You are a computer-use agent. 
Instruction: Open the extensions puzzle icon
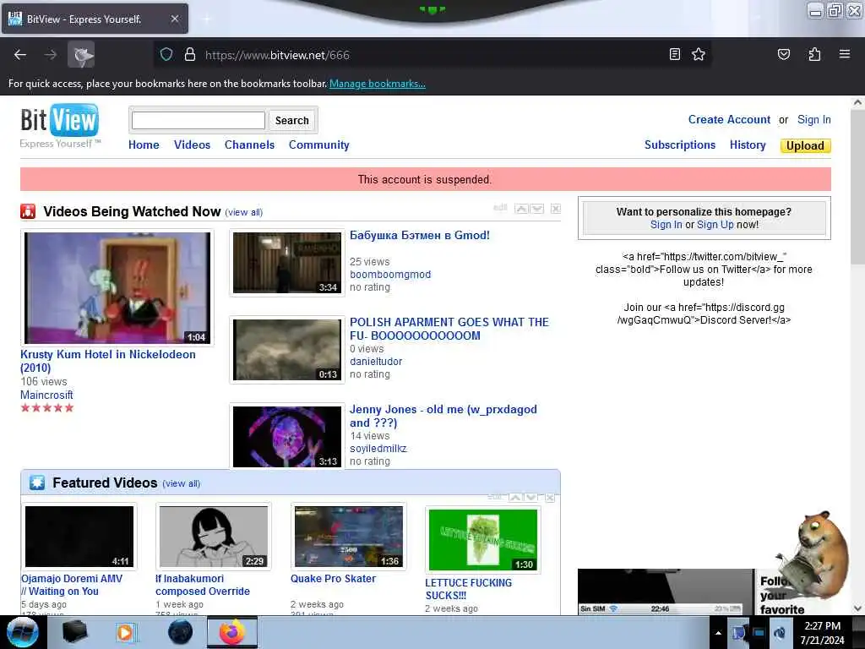[814, 54]
